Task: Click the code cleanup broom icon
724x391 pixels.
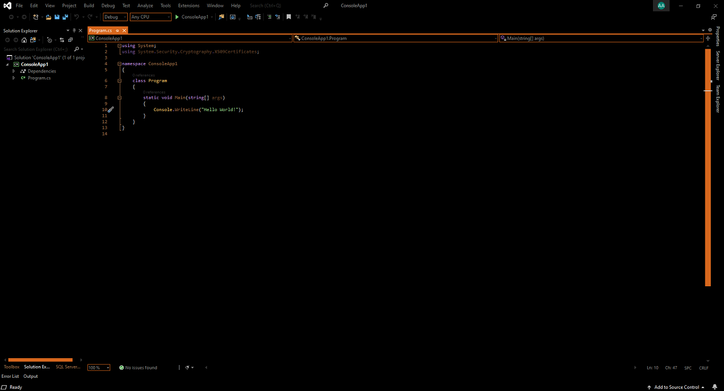Action: pyautogui.click(x=187, y=367)
